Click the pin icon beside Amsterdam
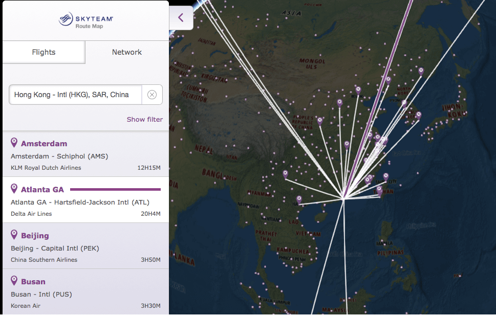Image resolution: width=496 pixels, height=316 pixels. click(x=14, y=143)
